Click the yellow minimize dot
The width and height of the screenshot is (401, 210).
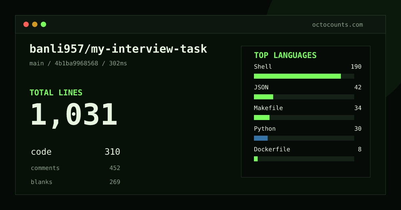35,24
